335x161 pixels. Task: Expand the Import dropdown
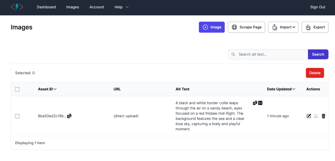[x=283, y=27]
